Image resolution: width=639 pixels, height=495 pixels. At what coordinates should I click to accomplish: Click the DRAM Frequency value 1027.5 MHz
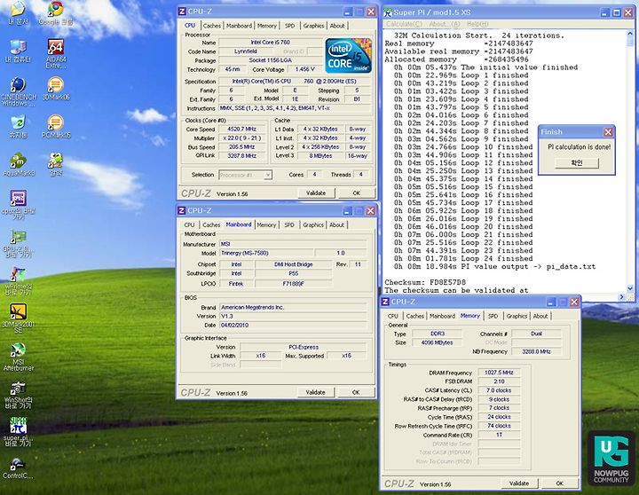pyautogui.click(x=499, y=373)
